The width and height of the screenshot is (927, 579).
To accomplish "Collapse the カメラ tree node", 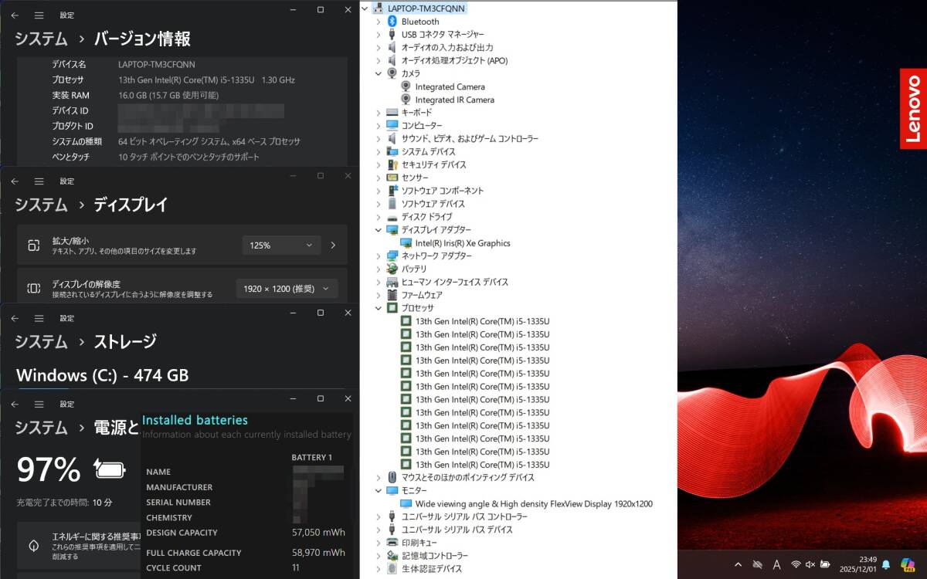I will pos(378,73).
